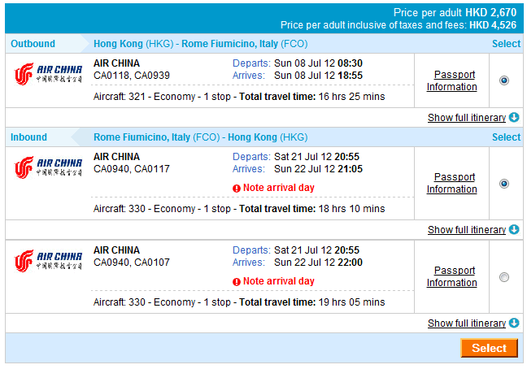Screen dimensions: 527x369
Task: Click the Air China logo for flight CA0940, CA0117
Action: coord(48,169)
